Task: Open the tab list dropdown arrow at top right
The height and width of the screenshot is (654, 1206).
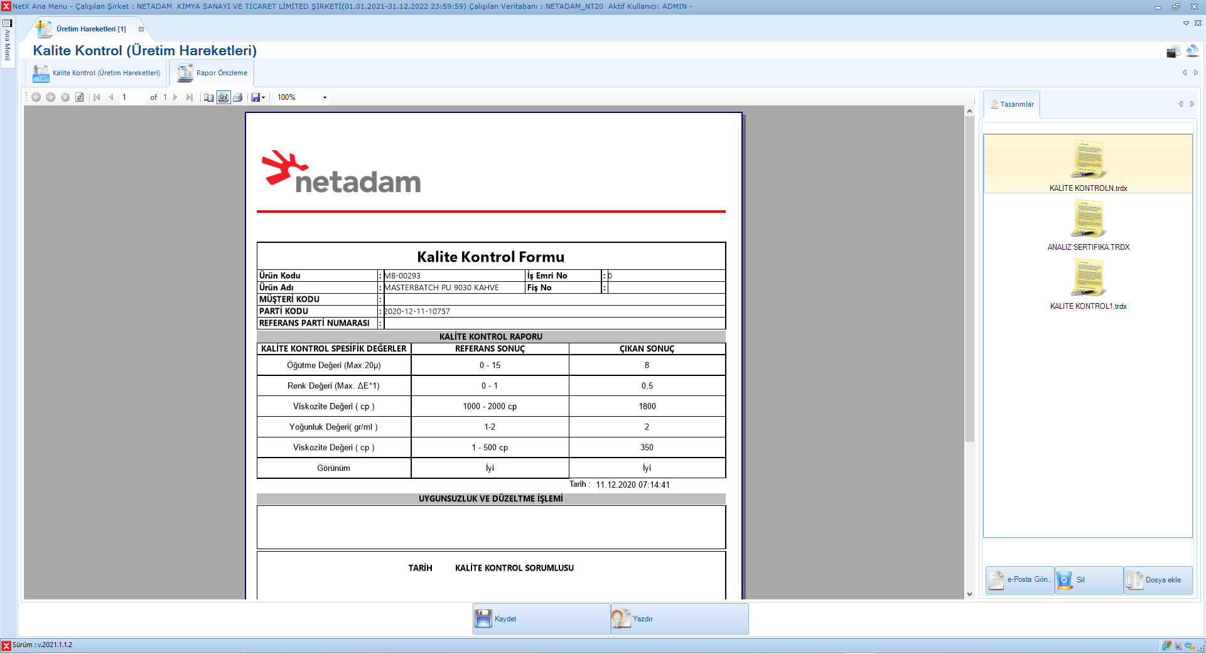Action: point(1186,23)
